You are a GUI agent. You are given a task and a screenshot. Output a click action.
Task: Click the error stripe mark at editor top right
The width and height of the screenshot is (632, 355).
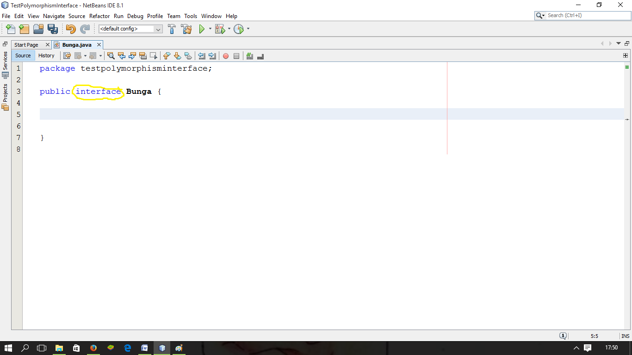[628, 67]
